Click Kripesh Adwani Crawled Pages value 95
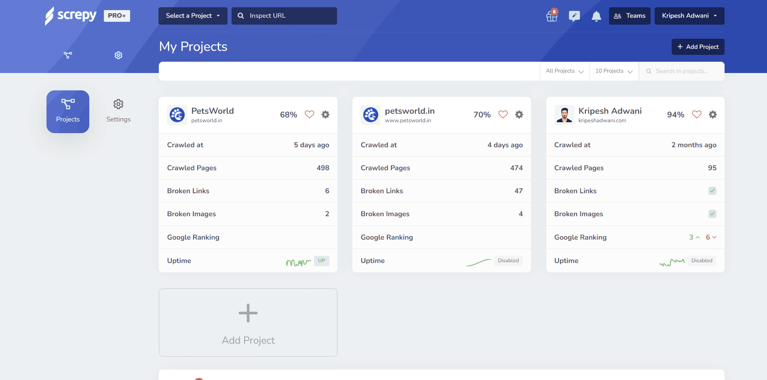Image resolution: width=767 pixels, height=380 pixels. point(712,168)
